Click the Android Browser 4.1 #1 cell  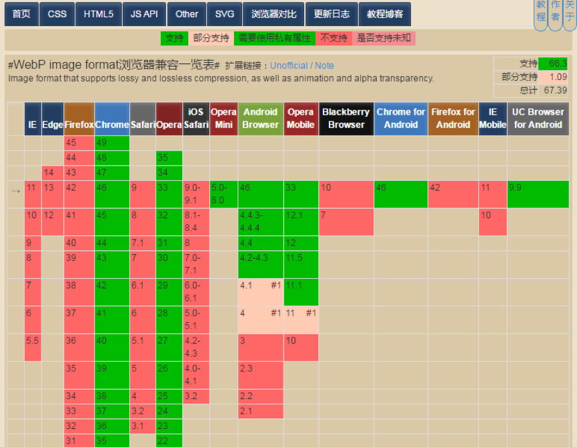coord(261,292)
